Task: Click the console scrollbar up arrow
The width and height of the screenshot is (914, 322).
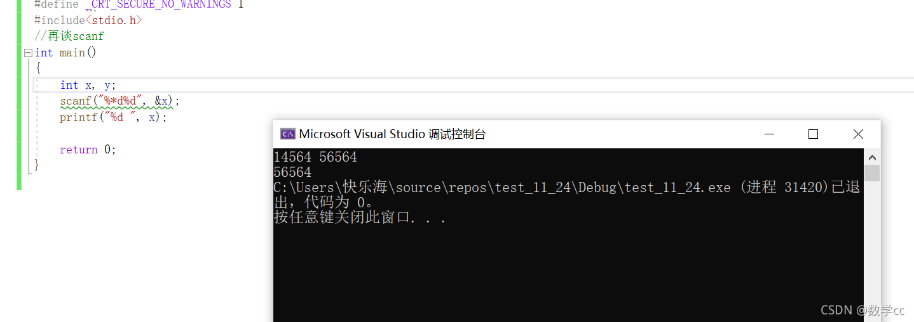Action: point(872,157)
